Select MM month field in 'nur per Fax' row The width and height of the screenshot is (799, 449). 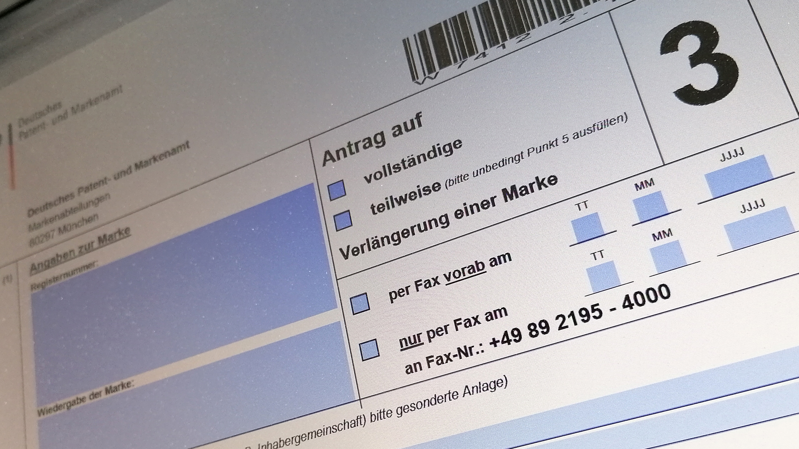click(x=668, y=257)
